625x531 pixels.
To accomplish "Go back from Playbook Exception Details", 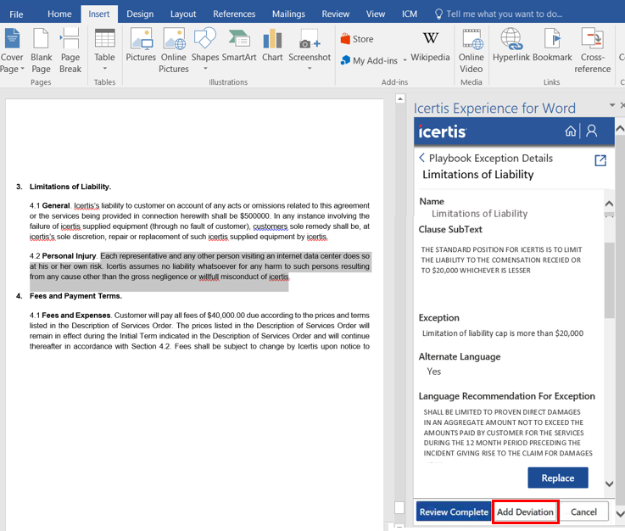I will pyautogui.click(x=422, y=158).
